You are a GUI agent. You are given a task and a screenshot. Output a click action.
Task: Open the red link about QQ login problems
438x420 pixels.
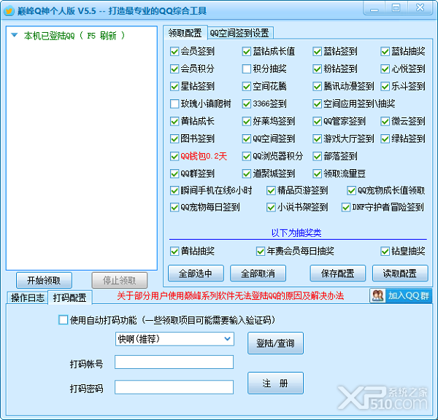[231, 295]
